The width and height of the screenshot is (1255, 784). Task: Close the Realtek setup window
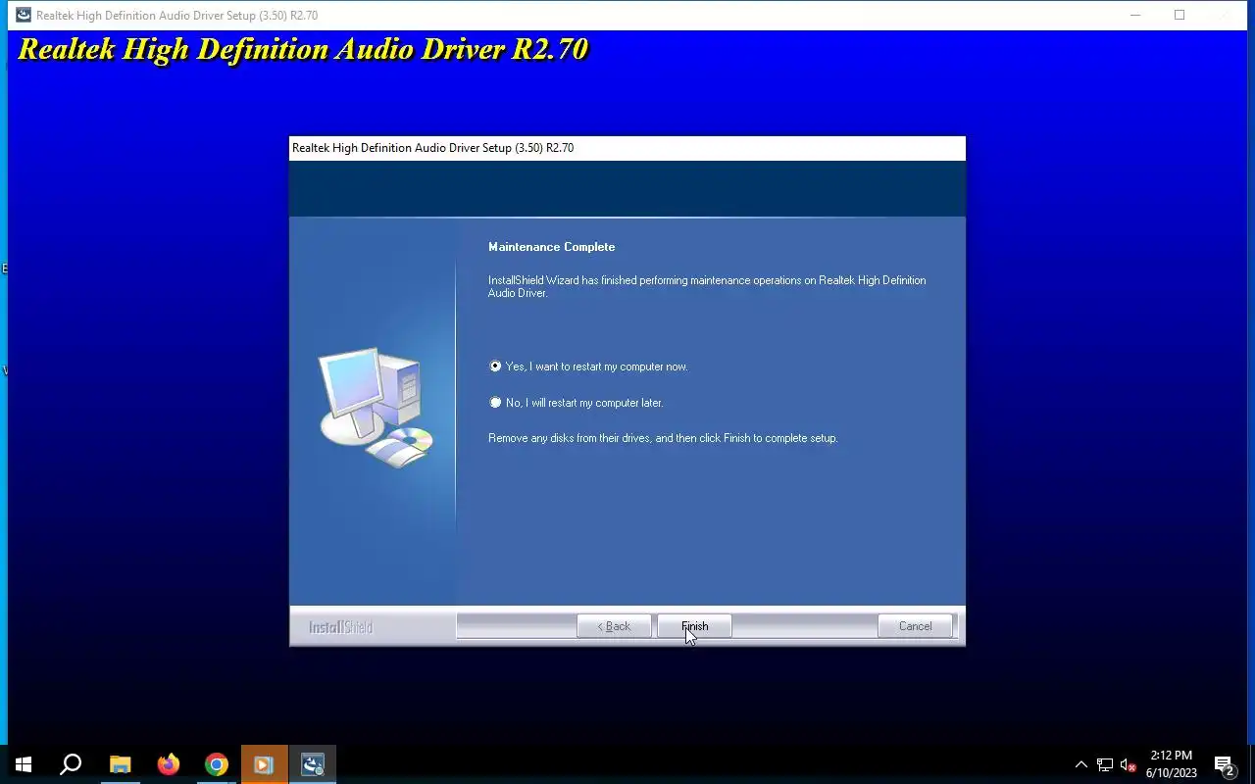click(1225, 15)
